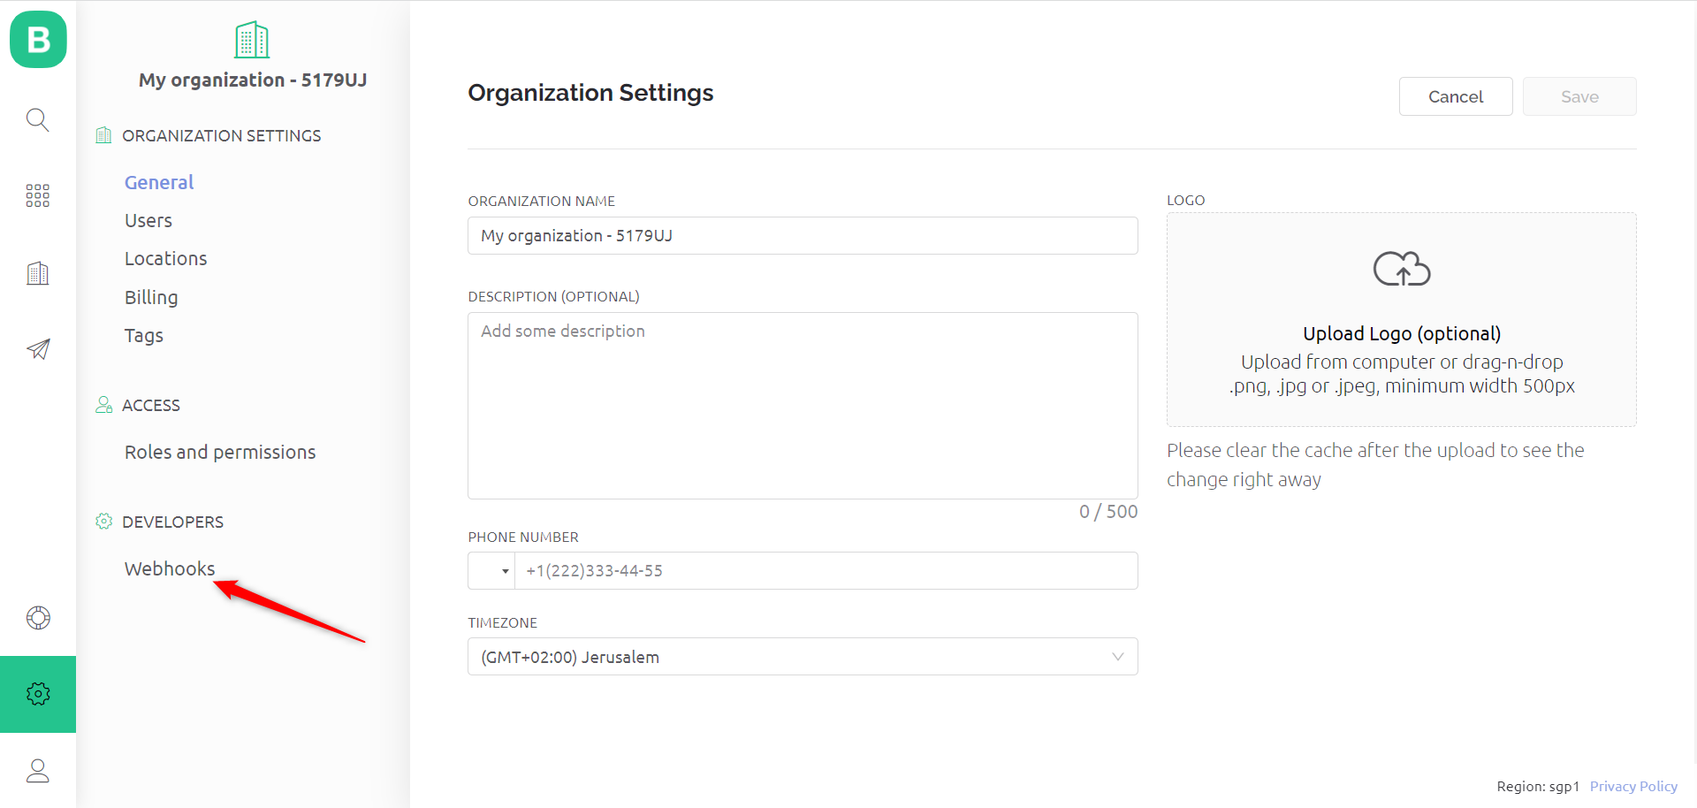
Task: Click the cloud upload logo icon
Action: pyautogui.click(x=1402, y=269)
